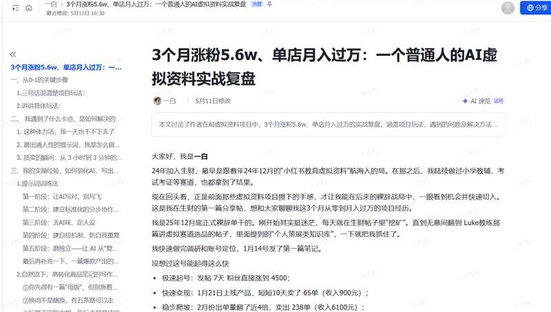Click the 外部 tag beside the document title

(257, 4)
